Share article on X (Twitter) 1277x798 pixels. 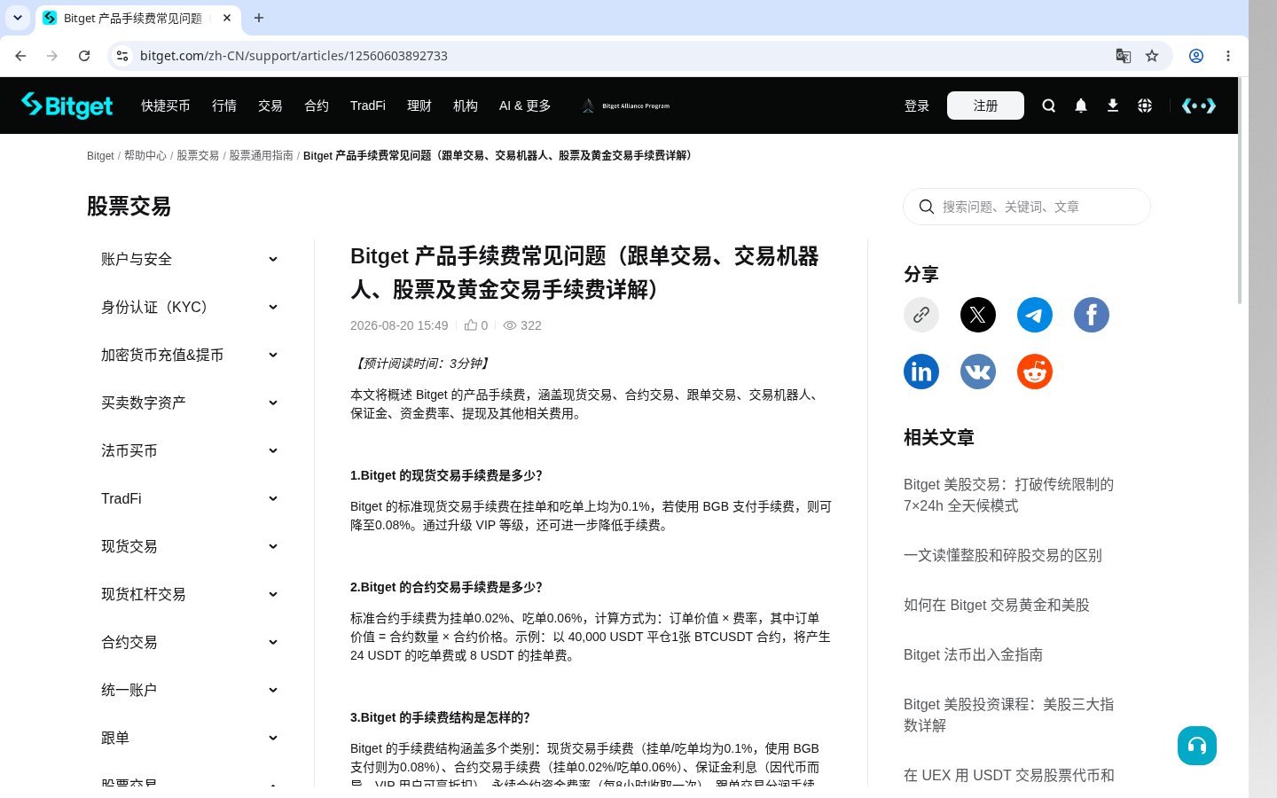pyautogui.click(x=978, y=315)
